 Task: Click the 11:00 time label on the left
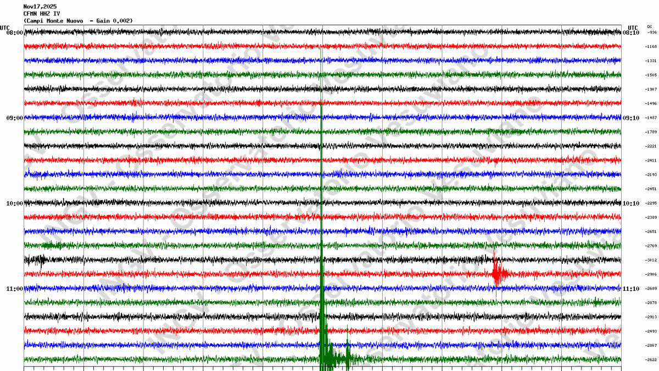point(15,289)
